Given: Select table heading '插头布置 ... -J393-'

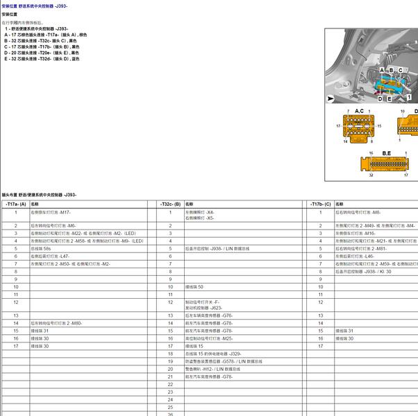Looking at the screenshot, I should pos(39,195).
